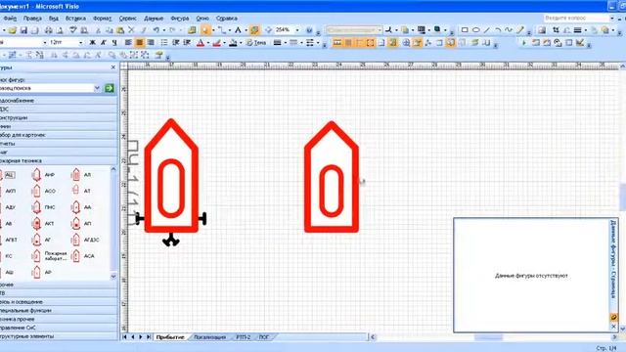Viewport: 626px width, 352px height.
Task: Open the Пожарная техника stencil header
Action: [59, 160]
